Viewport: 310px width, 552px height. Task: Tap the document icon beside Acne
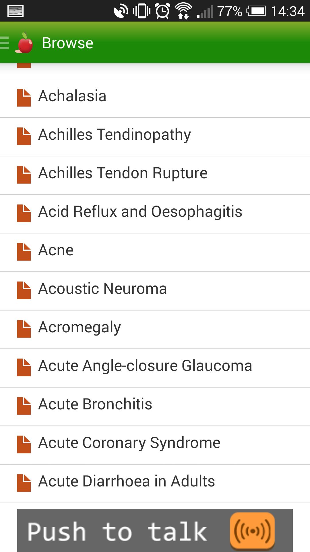(24, 252)
